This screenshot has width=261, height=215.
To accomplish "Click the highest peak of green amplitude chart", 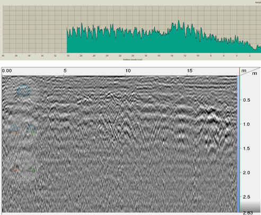I will click(179, 21).
